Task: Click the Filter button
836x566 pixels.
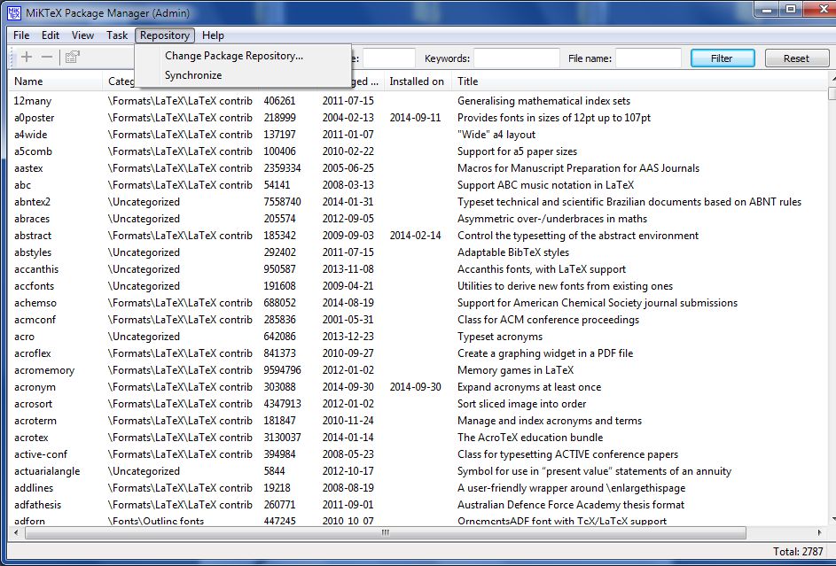Action: coord(722,58)
